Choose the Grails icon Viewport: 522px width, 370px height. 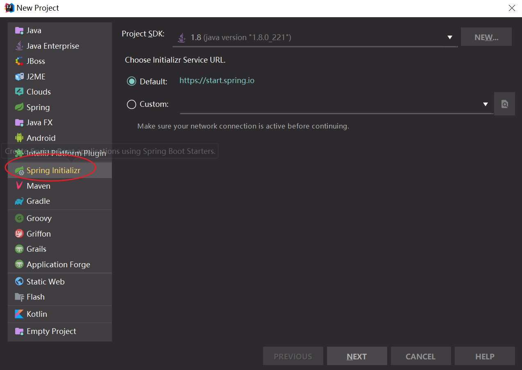tap(19, 249)
